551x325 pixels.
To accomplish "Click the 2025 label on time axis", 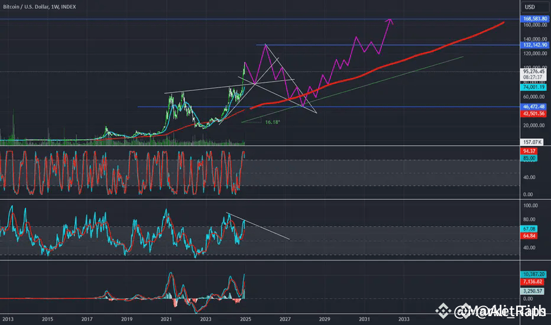I will point(245,319).
